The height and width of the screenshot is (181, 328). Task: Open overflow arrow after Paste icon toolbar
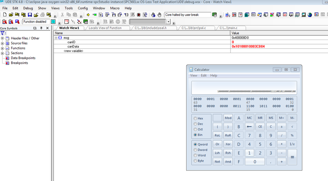(81, 16)
